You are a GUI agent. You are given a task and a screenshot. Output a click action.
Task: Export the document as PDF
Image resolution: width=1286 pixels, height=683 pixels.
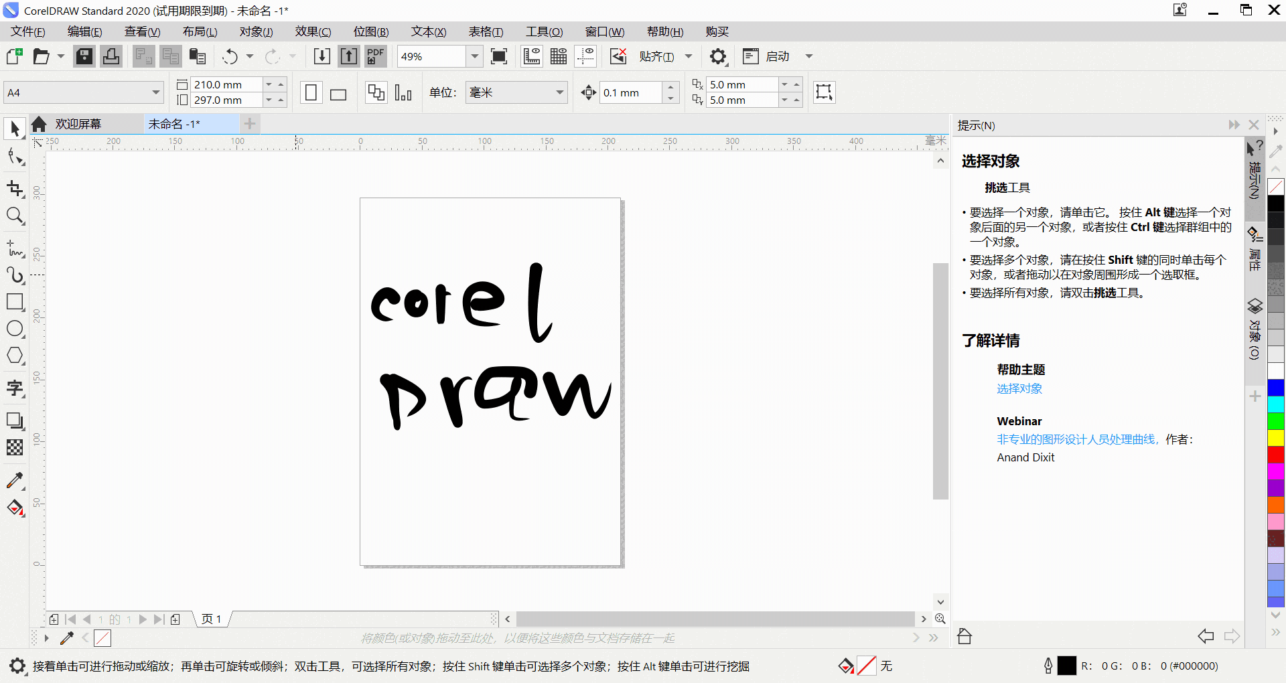tap(375, 56)
